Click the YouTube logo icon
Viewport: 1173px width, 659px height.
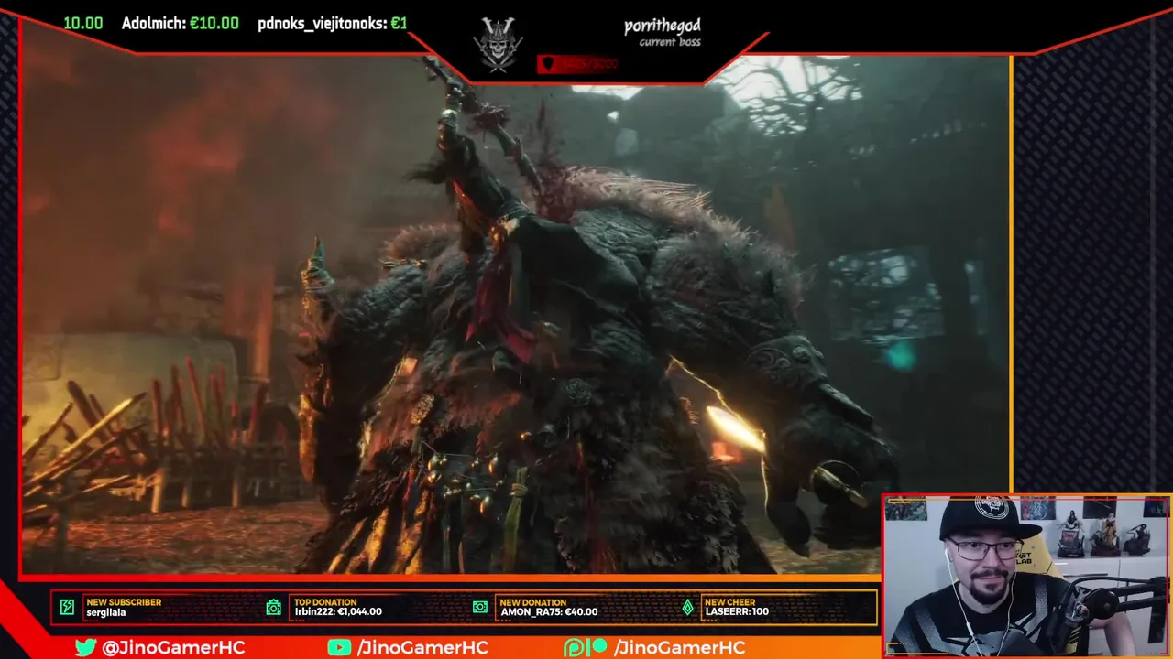(x=339, y=647)
